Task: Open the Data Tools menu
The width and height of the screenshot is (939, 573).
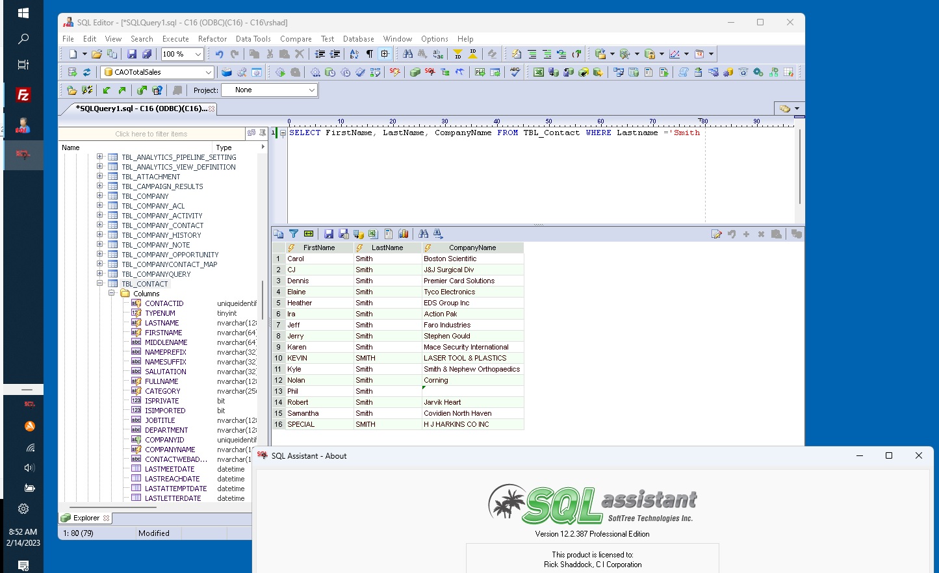Action: coord(253,39)
